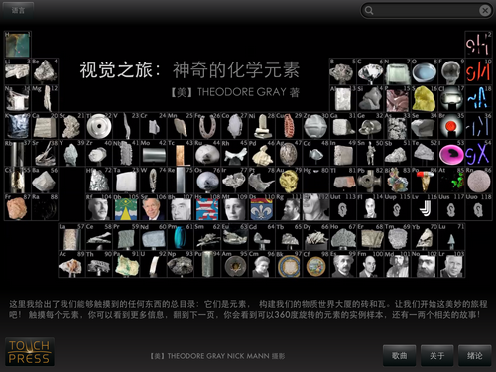Select the Xenon purple glow tile
Screen dimensions: 496x372
478,153
